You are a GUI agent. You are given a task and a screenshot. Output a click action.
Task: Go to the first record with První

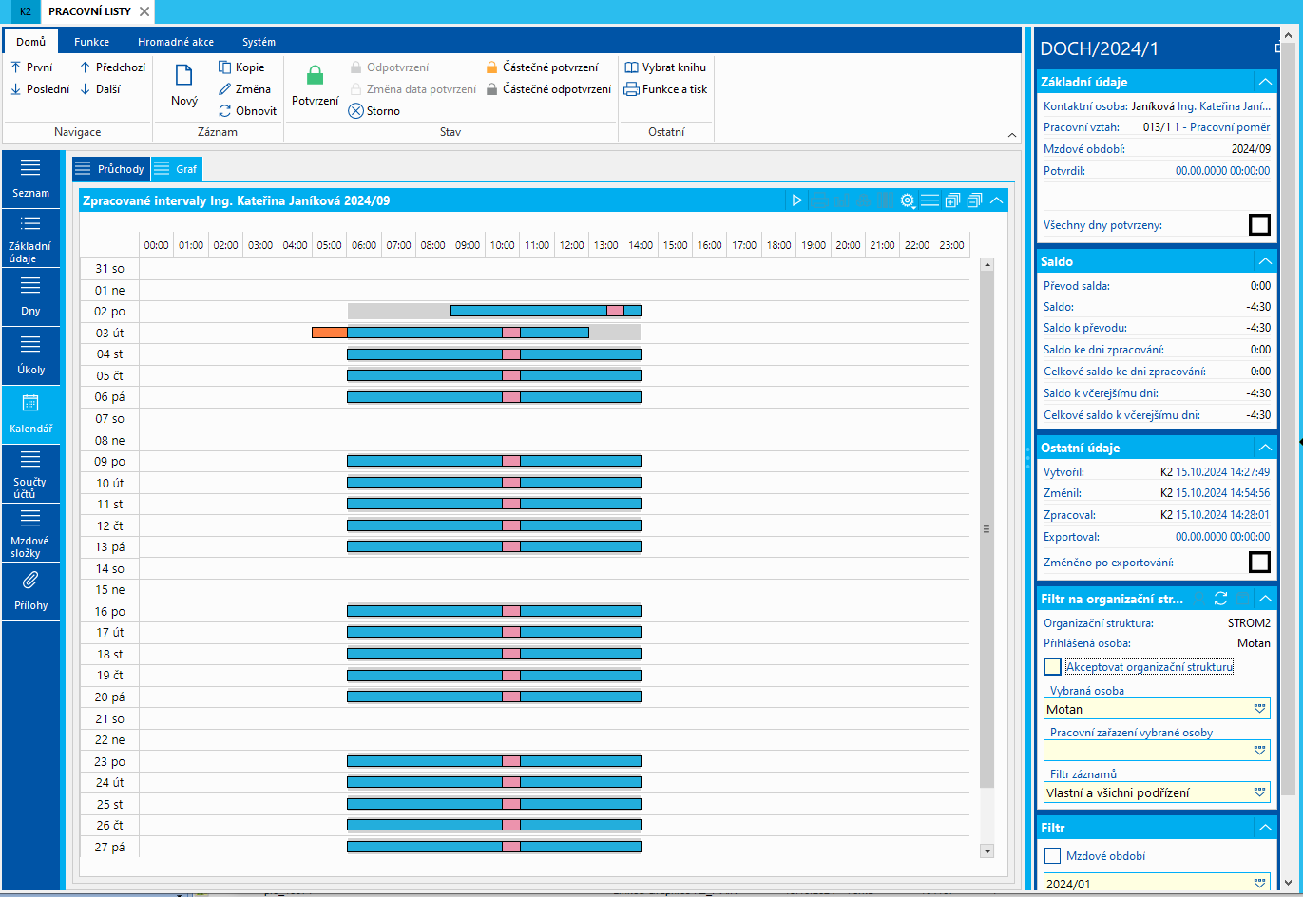point(31,67)
